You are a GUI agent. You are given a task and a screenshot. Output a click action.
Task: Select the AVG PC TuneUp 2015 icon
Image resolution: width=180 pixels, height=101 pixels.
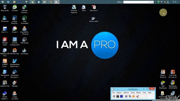pos(15,42)
